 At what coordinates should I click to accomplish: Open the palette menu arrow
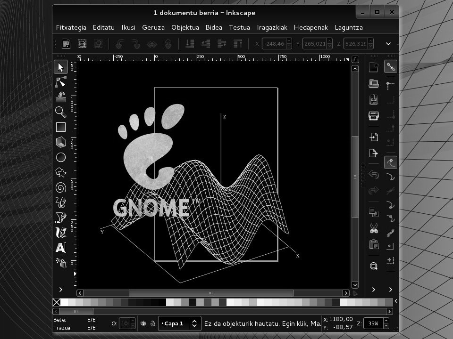tap(396, 301)
